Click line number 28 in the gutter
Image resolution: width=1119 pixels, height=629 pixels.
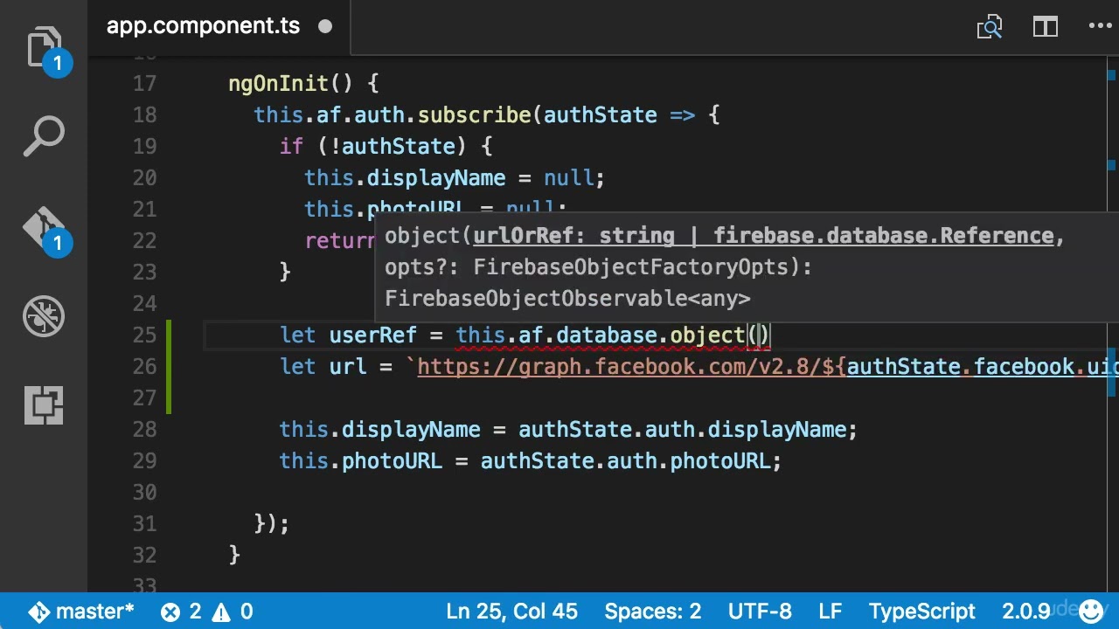point(145,430)
